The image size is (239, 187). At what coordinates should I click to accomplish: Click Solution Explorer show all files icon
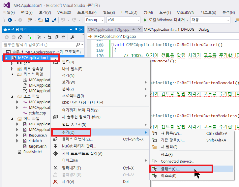point(63,37)
